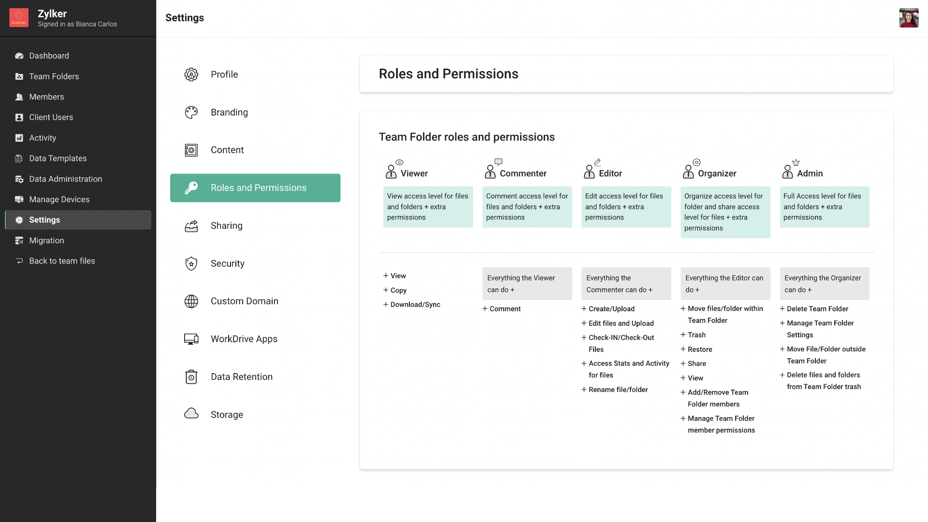The image size is (928, 522).
Task: Expand the Delete Team Folder permission plus
Action: pyautogui.click(x=782, y=309)
